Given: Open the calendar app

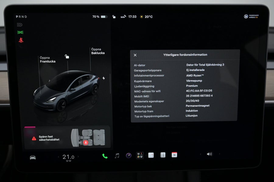Looking at the screenshot, I should click(x=174, y=155).
